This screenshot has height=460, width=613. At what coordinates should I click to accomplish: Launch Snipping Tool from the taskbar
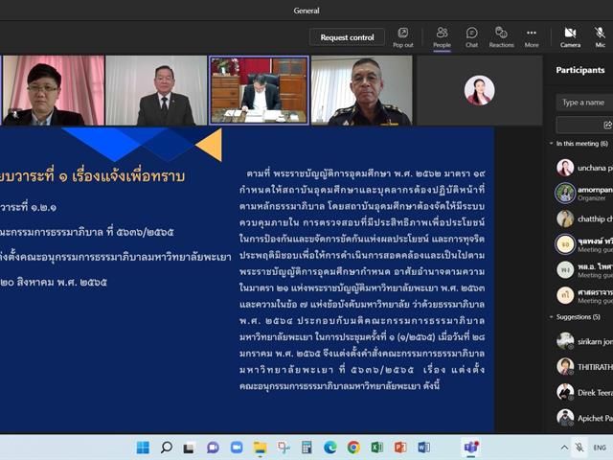pos(284,448)
